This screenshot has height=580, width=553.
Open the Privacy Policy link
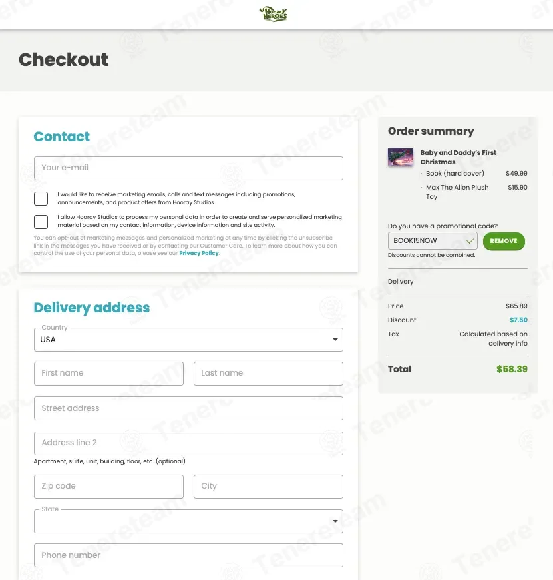click(198, 253)
